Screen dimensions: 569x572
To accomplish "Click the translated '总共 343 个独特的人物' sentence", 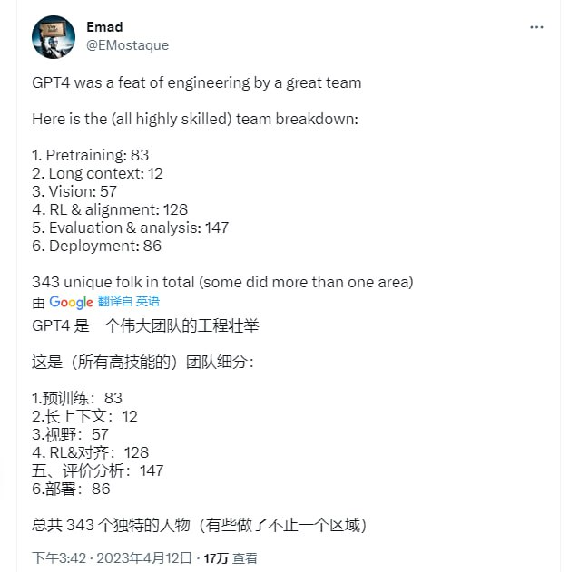I will coord(199,525).
